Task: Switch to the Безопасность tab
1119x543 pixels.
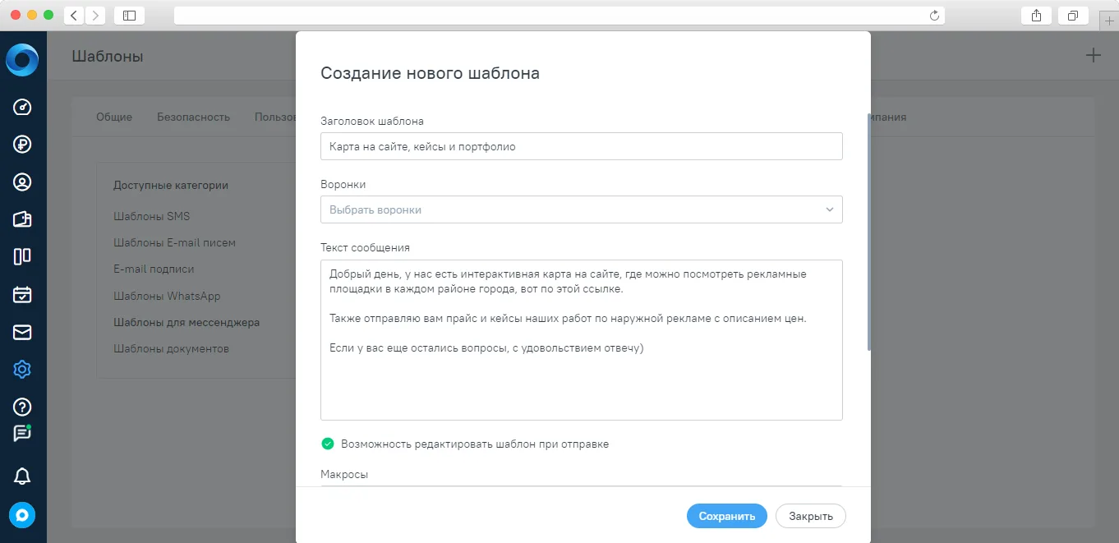Action: tap(193, 117)
